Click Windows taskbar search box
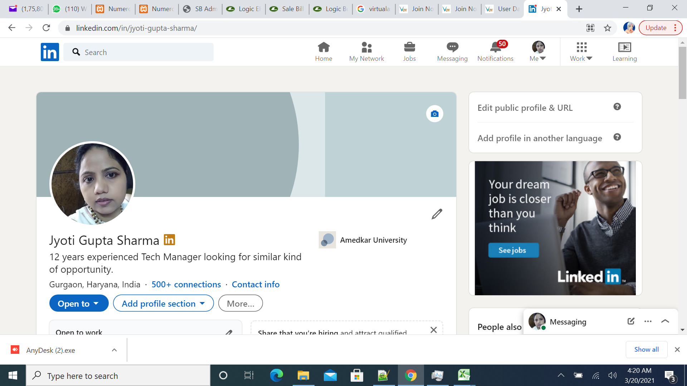687x386 pixels. tap(118, 375)
